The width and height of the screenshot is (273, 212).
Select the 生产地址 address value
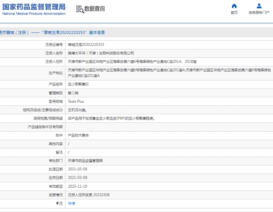click(169, 73)
